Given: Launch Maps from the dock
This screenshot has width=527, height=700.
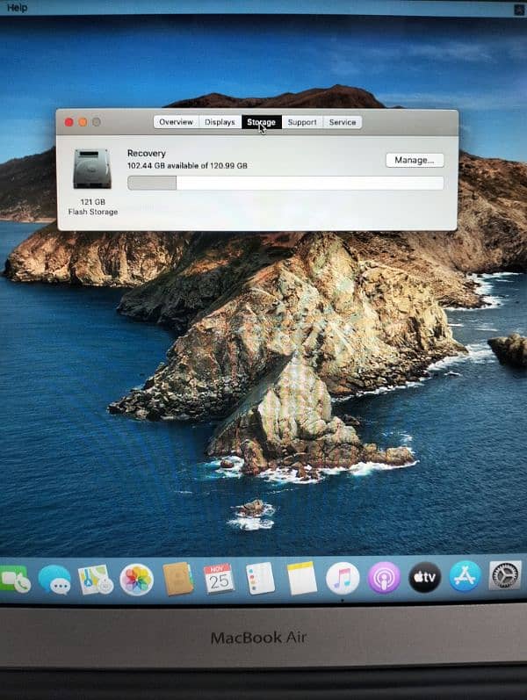Looking at the screenshot, I should (95, 580).
